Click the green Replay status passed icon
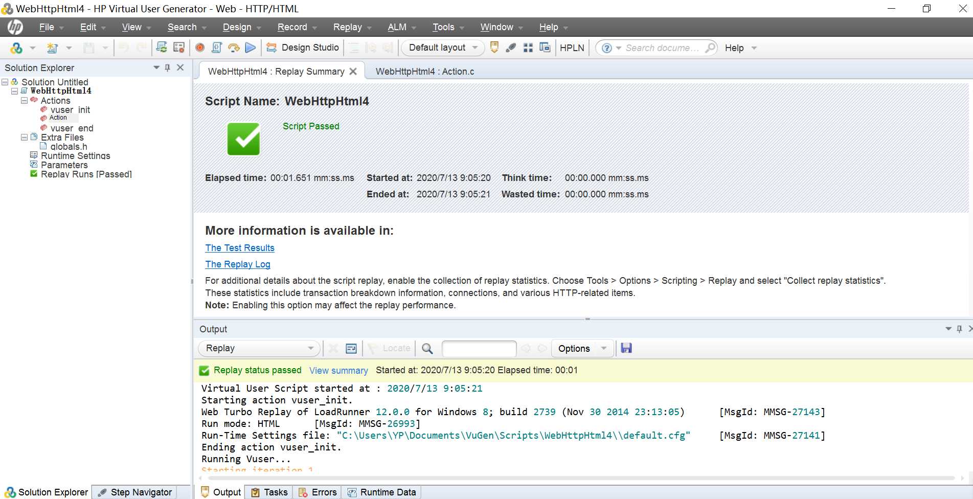Screen dimensions: 973x499 click(204, 371)
